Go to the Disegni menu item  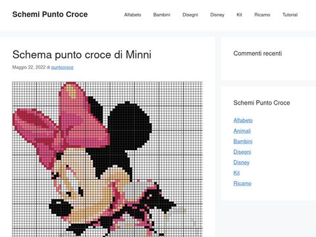[190, 14]
